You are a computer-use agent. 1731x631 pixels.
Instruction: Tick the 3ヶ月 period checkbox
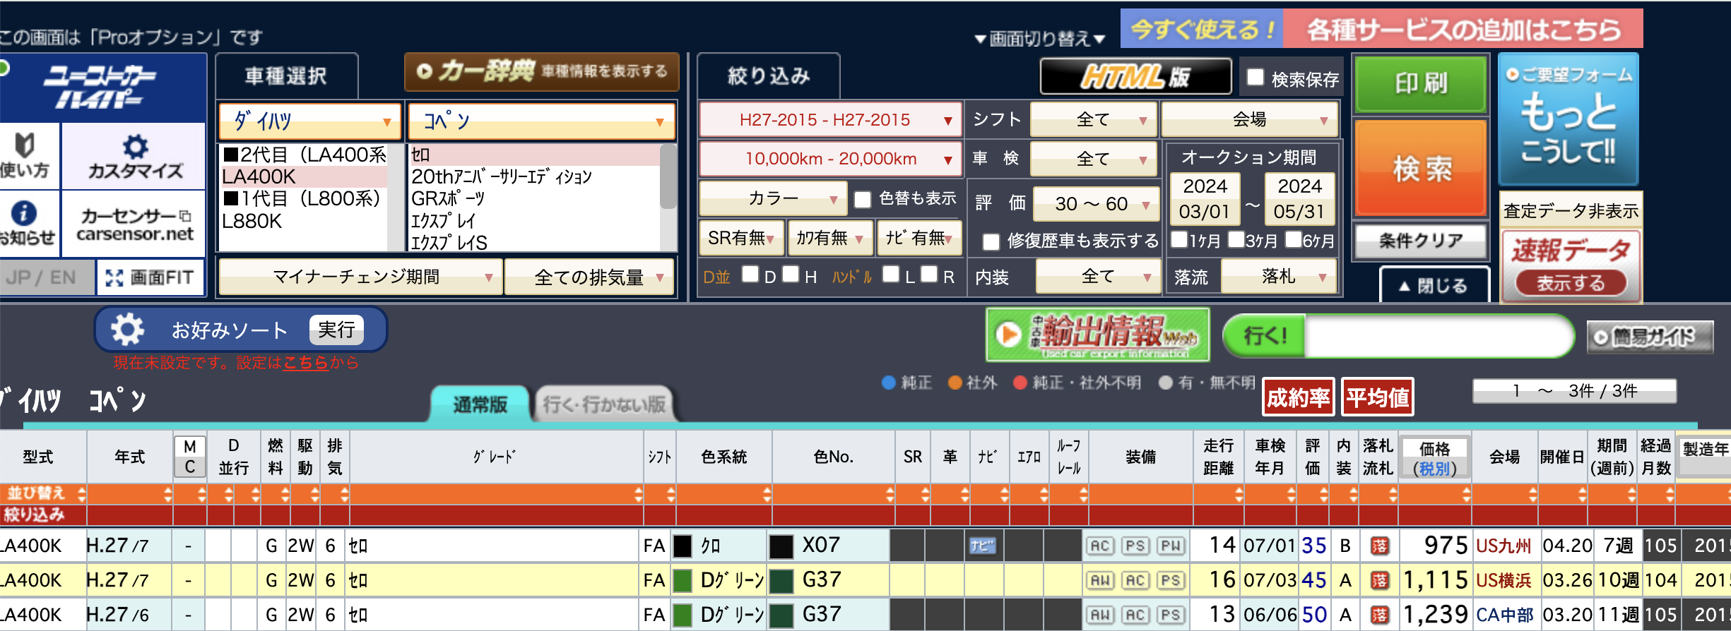point(1236,239)
